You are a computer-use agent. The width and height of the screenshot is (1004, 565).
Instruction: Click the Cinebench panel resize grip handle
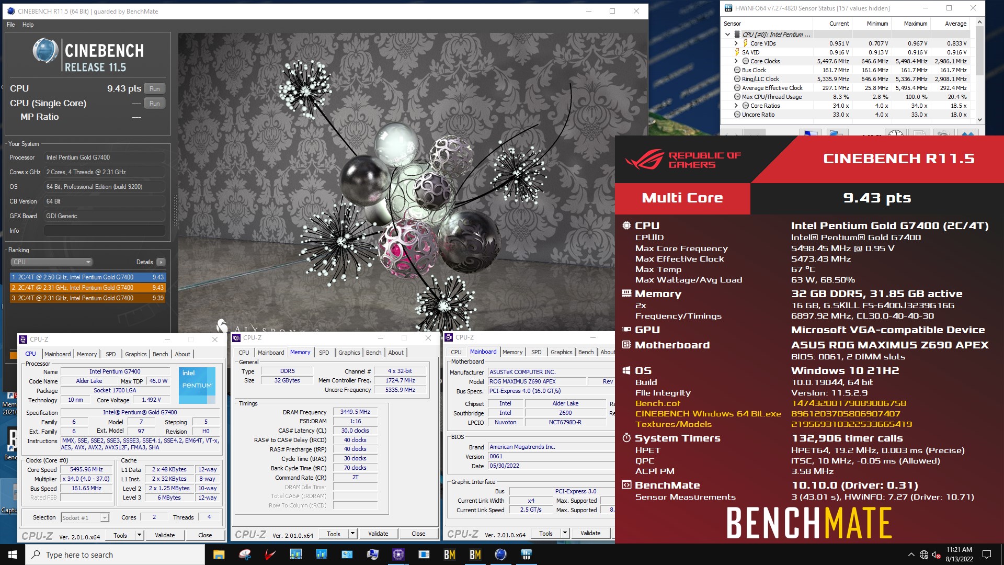pos(175,211)
